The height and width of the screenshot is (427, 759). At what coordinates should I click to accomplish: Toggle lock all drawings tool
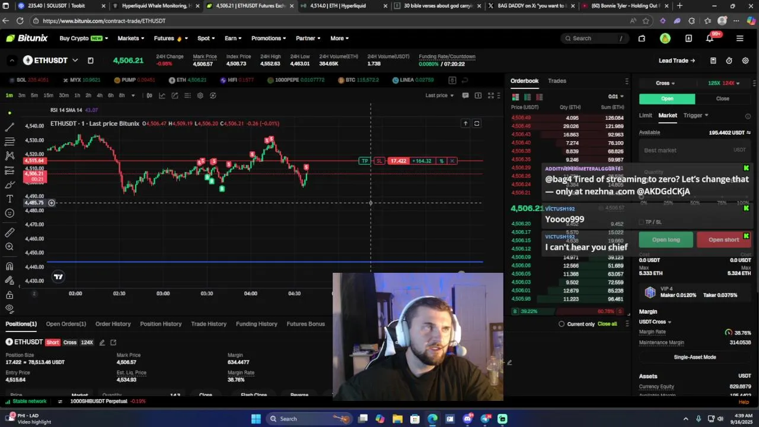pos(9,295)
